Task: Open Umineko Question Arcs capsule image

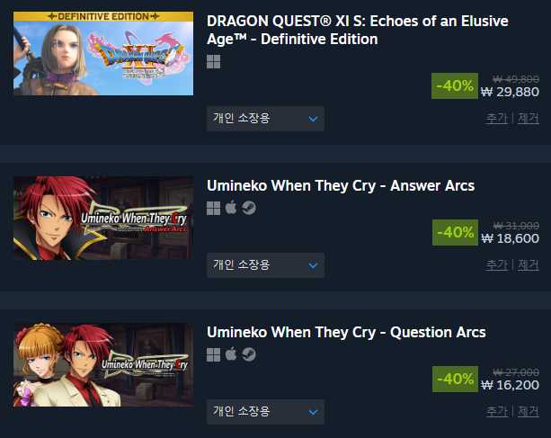Action: [x=103, y=365]
